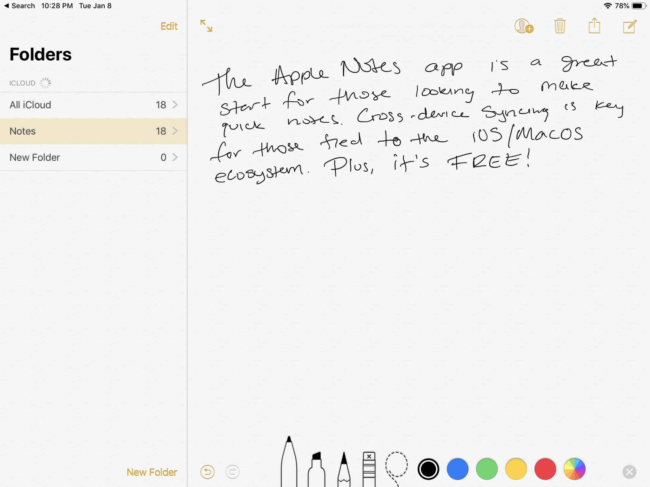The width and height of the screenshot is (650, 487).
Task: Compose a new note
Action: pyautogui.click(x=630, y=26)
